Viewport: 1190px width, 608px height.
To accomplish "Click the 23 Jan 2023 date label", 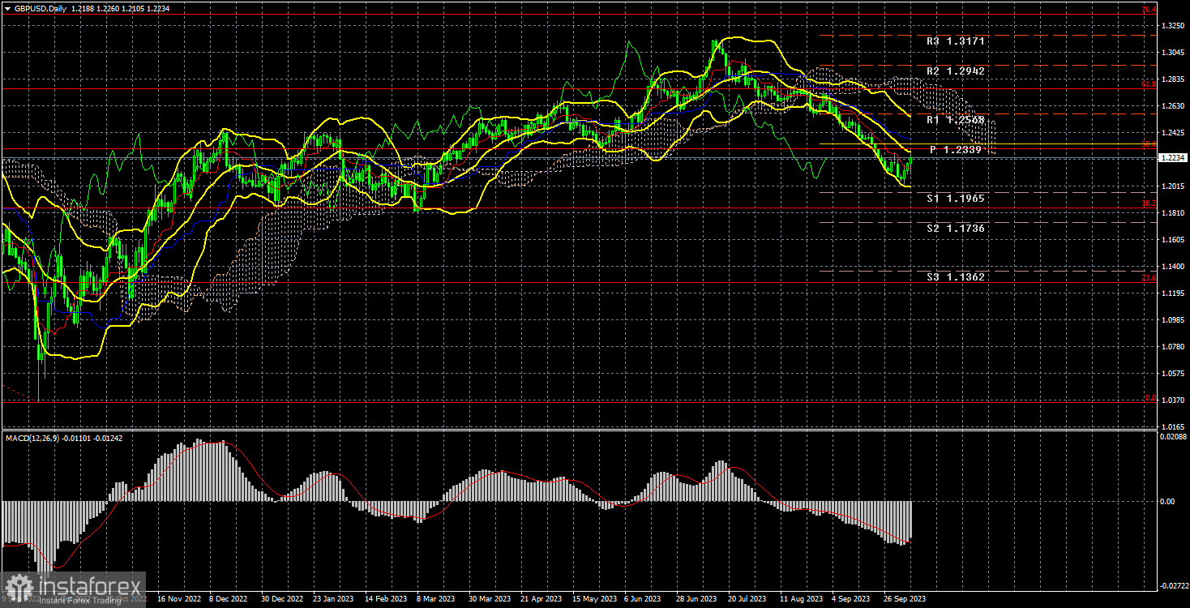I will point(332,599).
